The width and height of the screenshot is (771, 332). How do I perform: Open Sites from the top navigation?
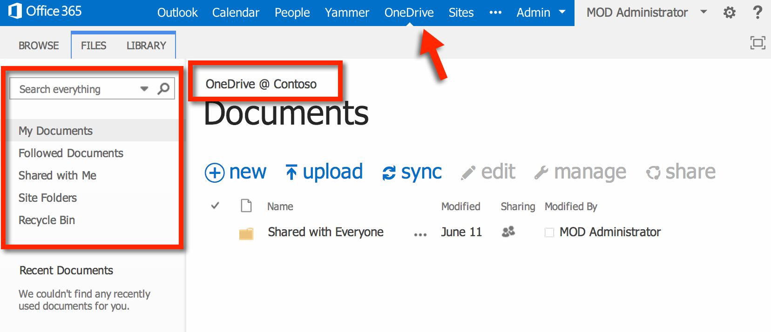[x=461, y=13]
